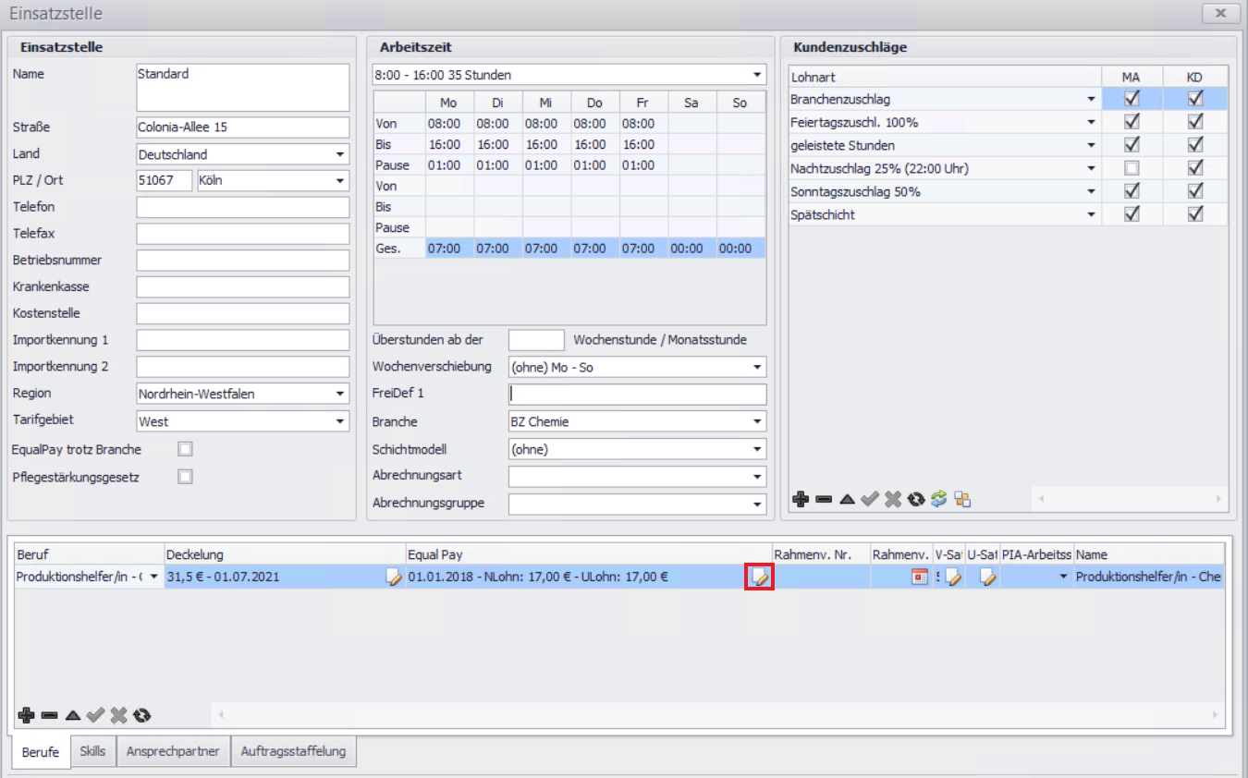
Task: Click the Betriebsnummer input field
Action: click(243, 261)
